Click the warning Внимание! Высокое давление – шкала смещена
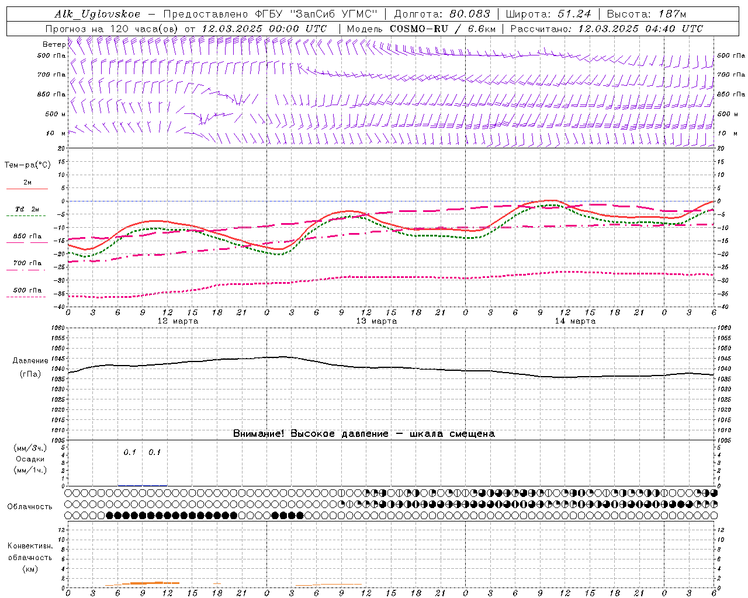748x598 pixels. [x=364, y=433]
